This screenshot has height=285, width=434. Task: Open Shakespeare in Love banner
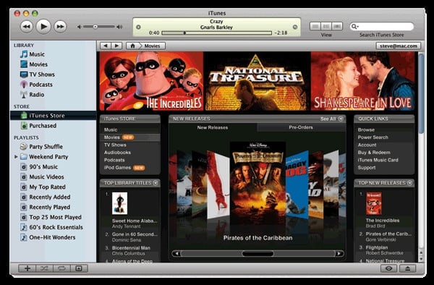click(362, 81)
